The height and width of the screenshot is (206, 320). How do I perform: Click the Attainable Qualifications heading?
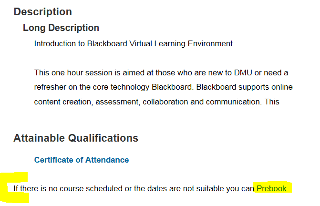point(76,138)
